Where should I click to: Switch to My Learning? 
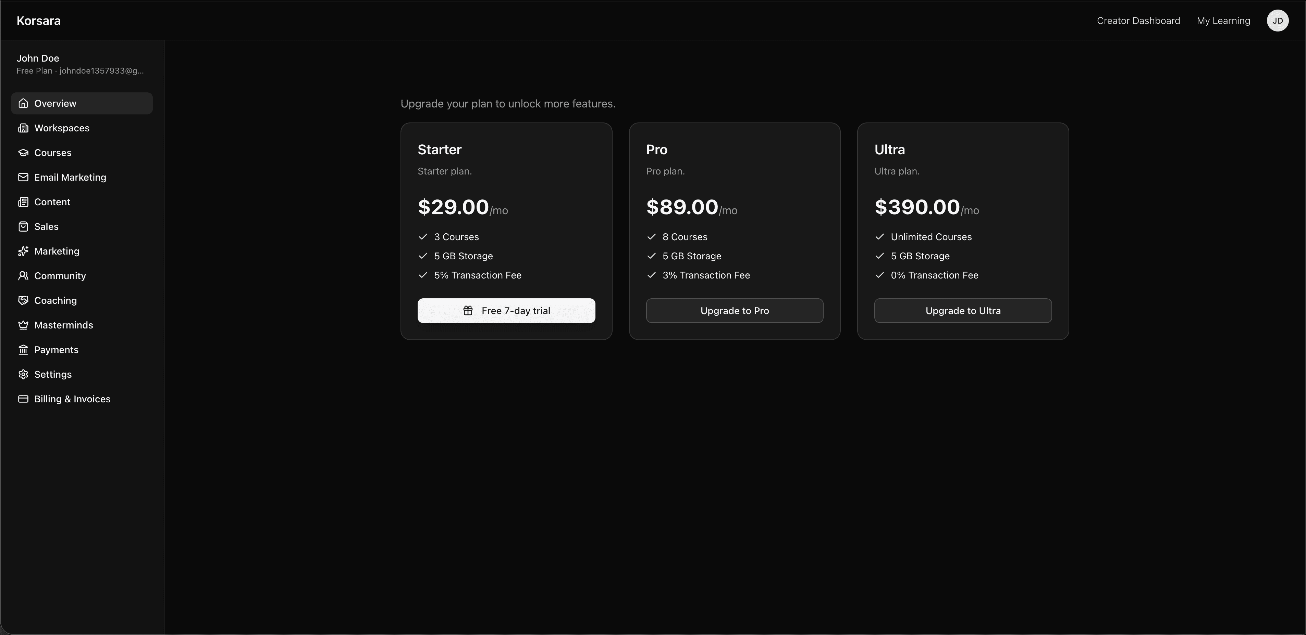(x=1223, y=20)
